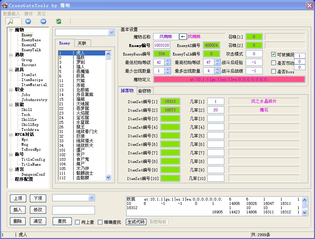Image resolution: width=315 pixels, height=239 pixels.
Task: Open the dropdown next to 下项 button
Action: click(91, 198)
